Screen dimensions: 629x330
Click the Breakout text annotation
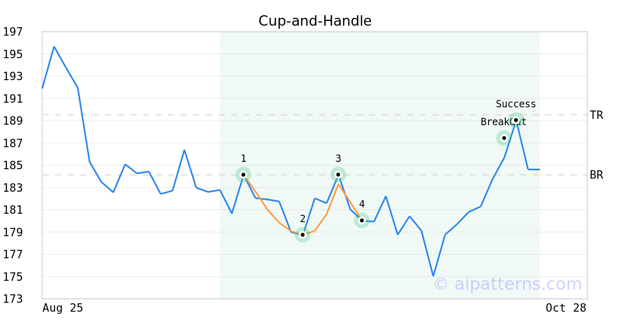point(503,122)
